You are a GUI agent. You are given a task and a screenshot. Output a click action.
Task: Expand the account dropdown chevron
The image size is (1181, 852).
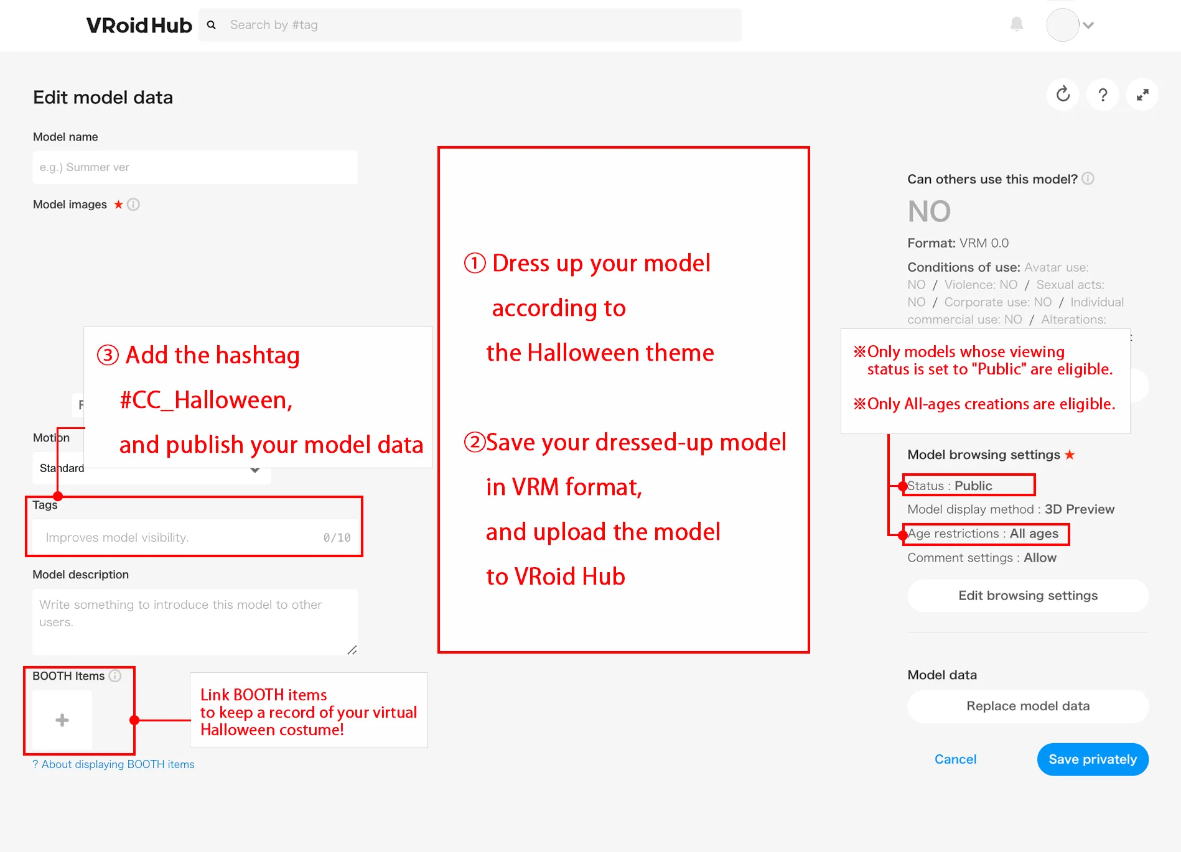(1088, 25)
